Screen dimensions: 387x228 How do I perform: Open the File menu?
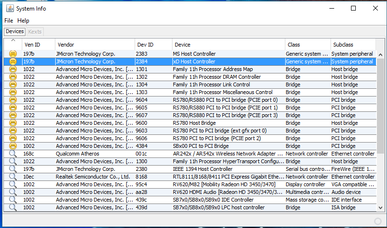[9, 21]
